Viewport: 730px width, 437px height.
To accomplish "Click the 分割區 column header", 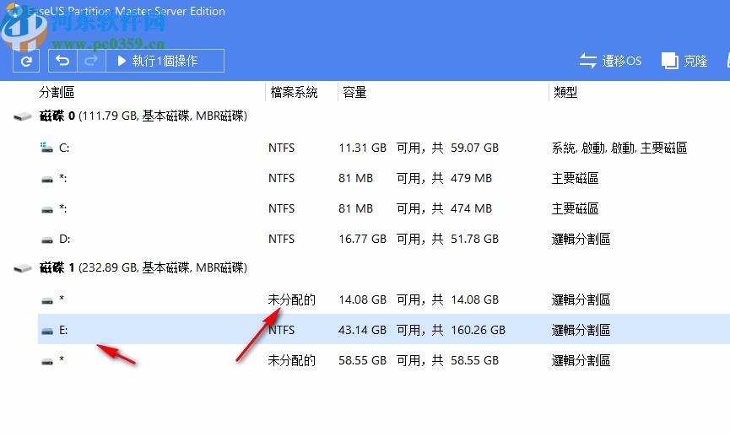I will tap(57, 92).
